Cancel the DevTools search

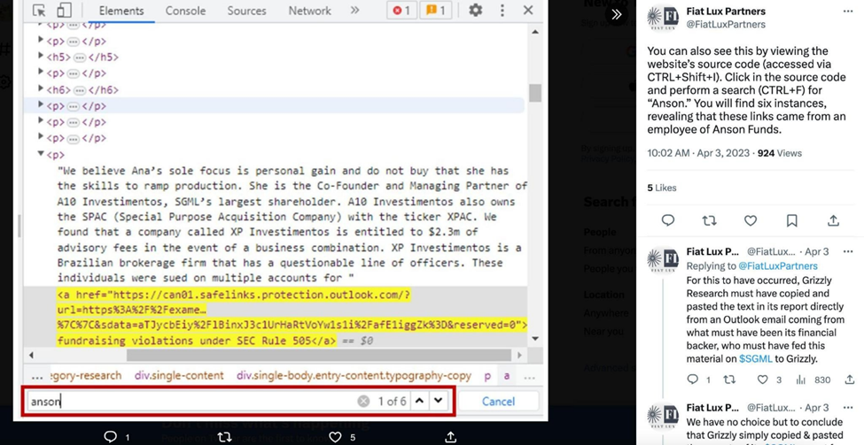coord(497,402)
